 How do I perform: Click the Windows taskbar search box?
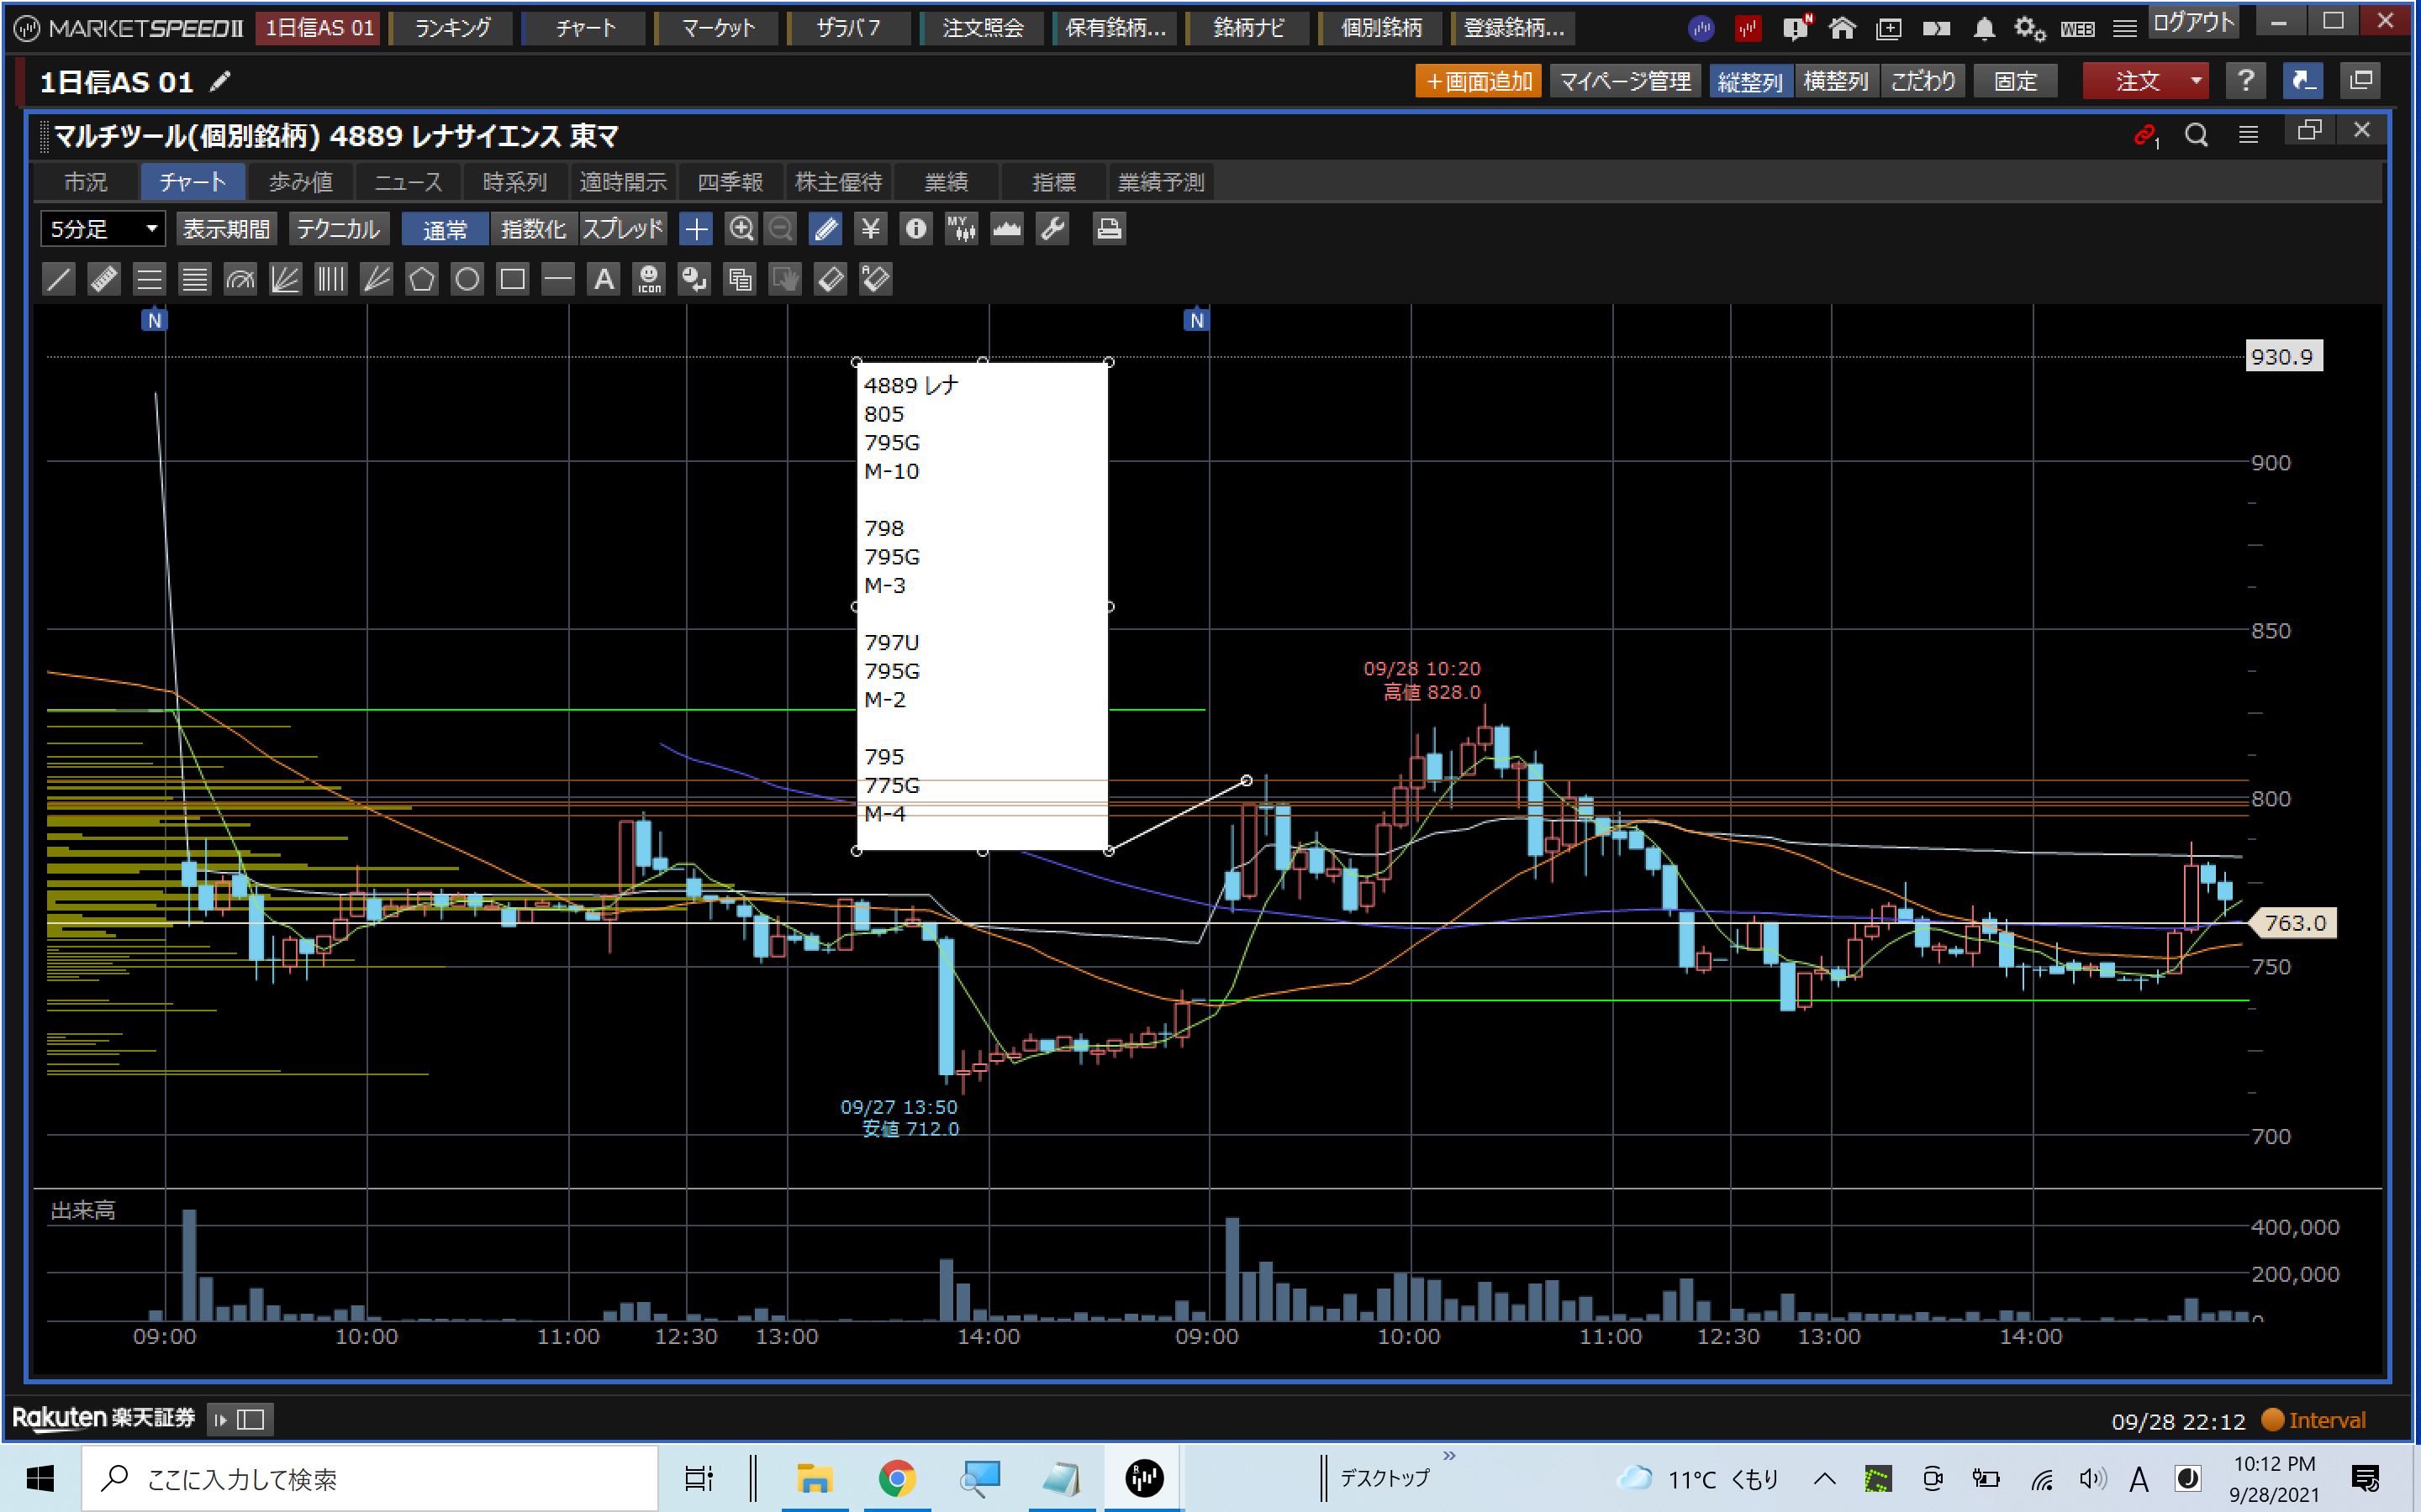click(370, 1478)
